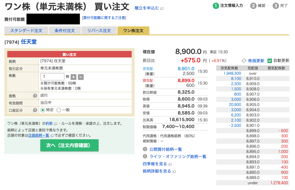Viewport: 295px width, 190px height.
Task: Click the 任天堂 stock name link
Action: tap(29, 42)
